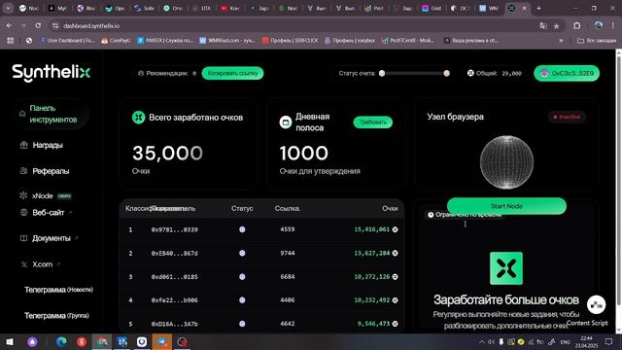
Task: Open the Windows Start menu
Action: point(10,341)
